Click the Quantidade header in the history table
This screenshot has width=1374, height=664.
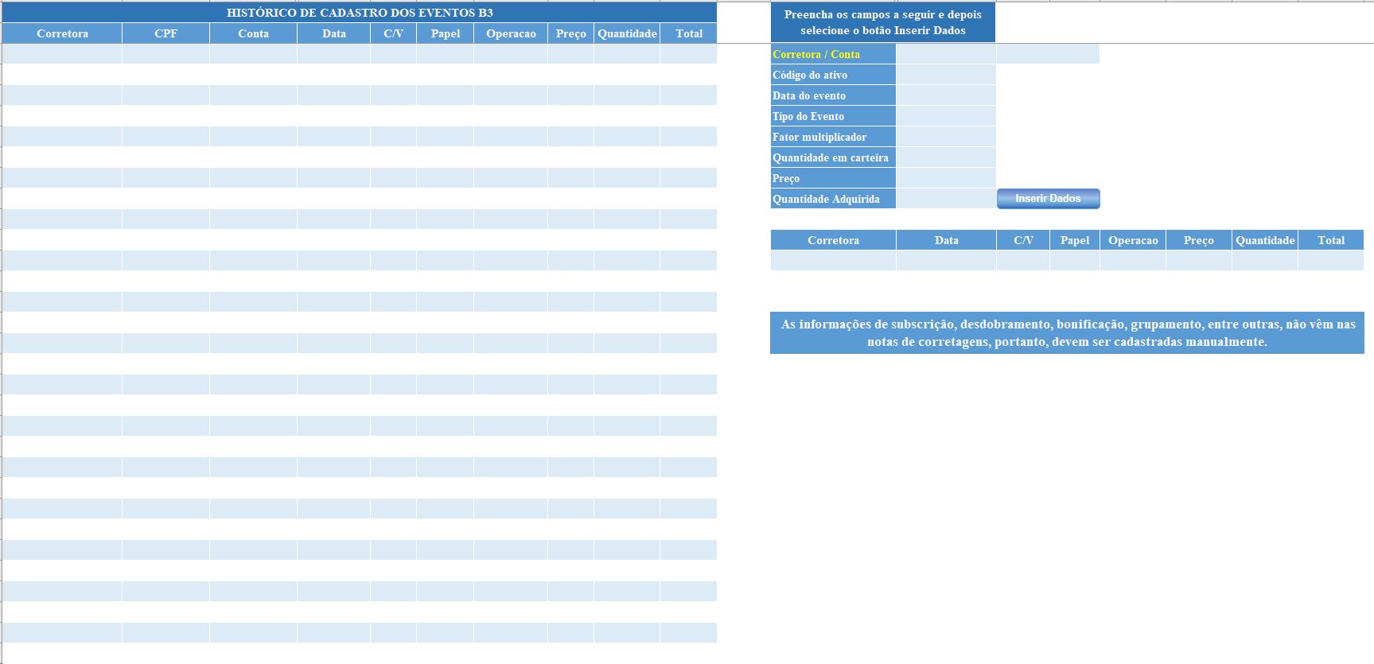point(627,33)
